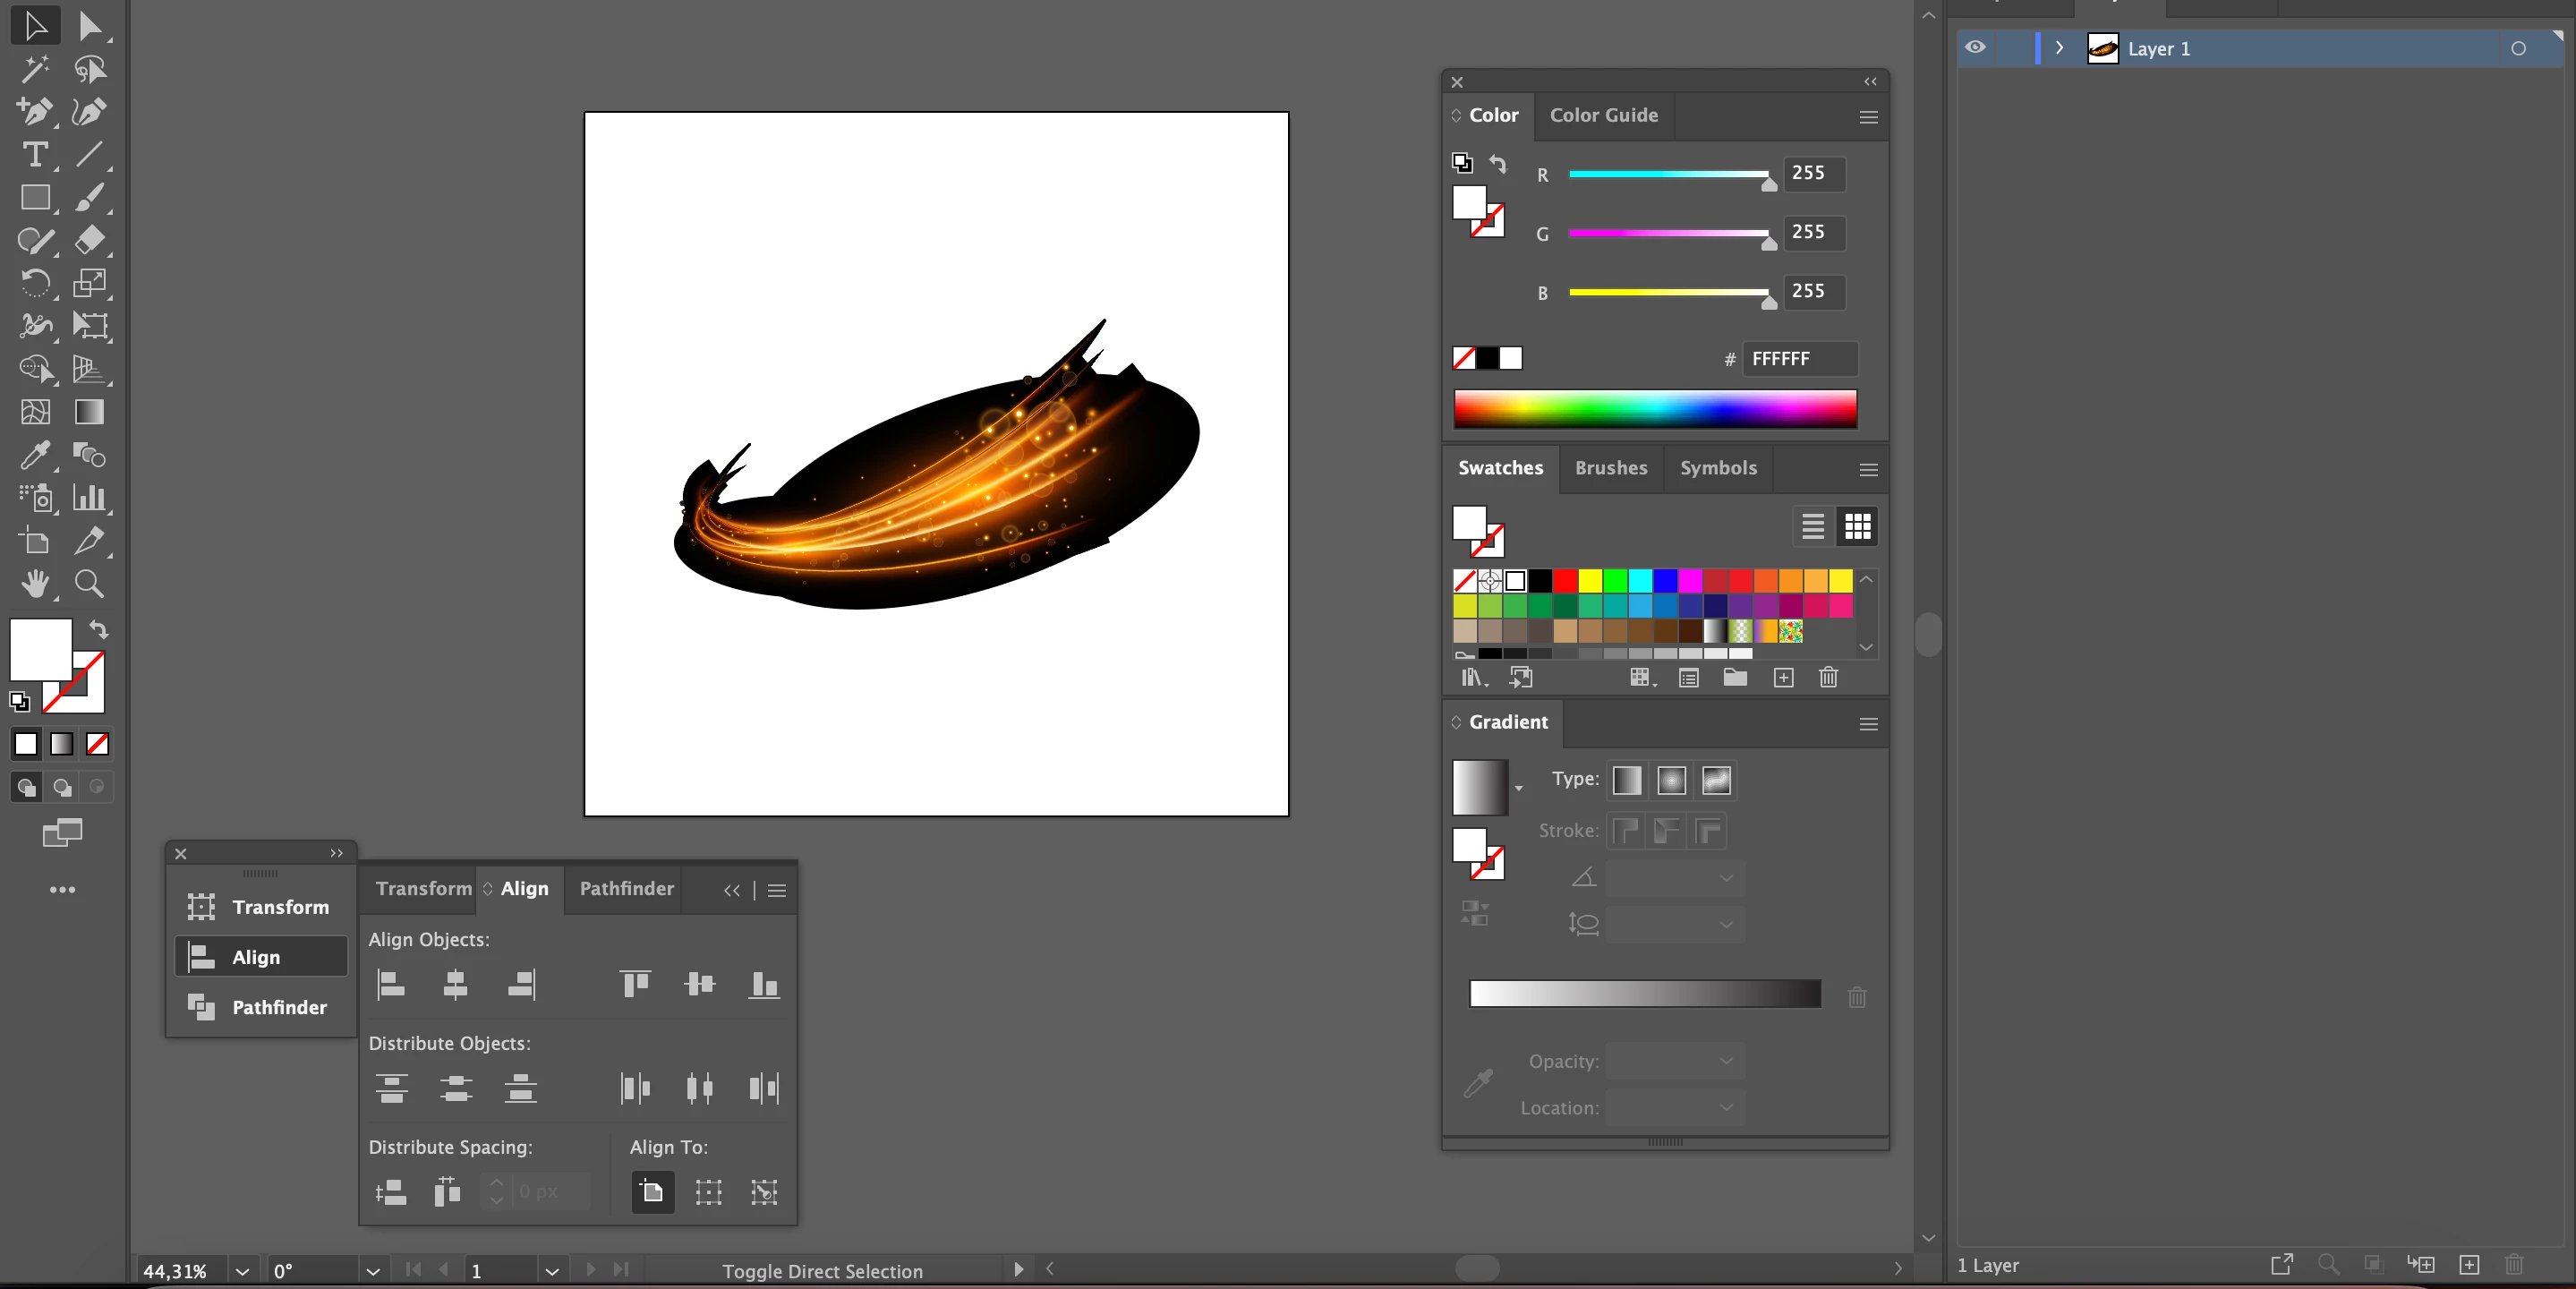Enable Align to Artboard option

(652, 1192)
